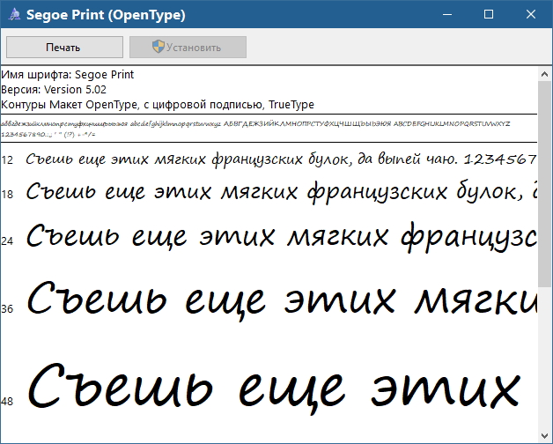Click the scrollbar up arrow

click(544, 74)
